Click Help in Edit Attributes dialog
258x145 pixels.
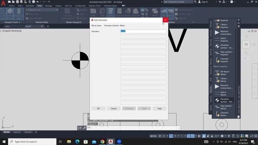click(x=160, y=108)
